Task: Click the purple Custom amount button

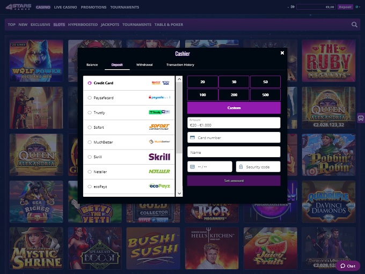Action: pos(234,108)
